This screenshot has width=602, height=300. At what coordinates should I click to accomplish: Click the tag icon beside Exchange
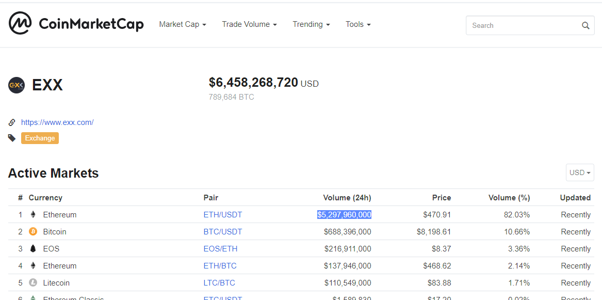(12, 138)
